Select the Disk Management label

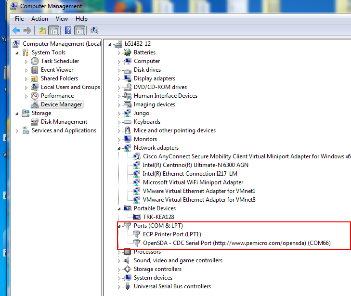pos(64,122)
